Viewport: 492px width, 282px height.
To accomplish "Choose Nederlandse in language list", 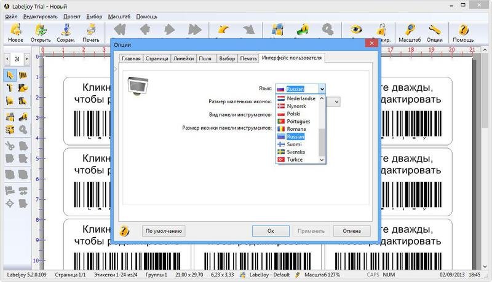I will pos(298,98).
